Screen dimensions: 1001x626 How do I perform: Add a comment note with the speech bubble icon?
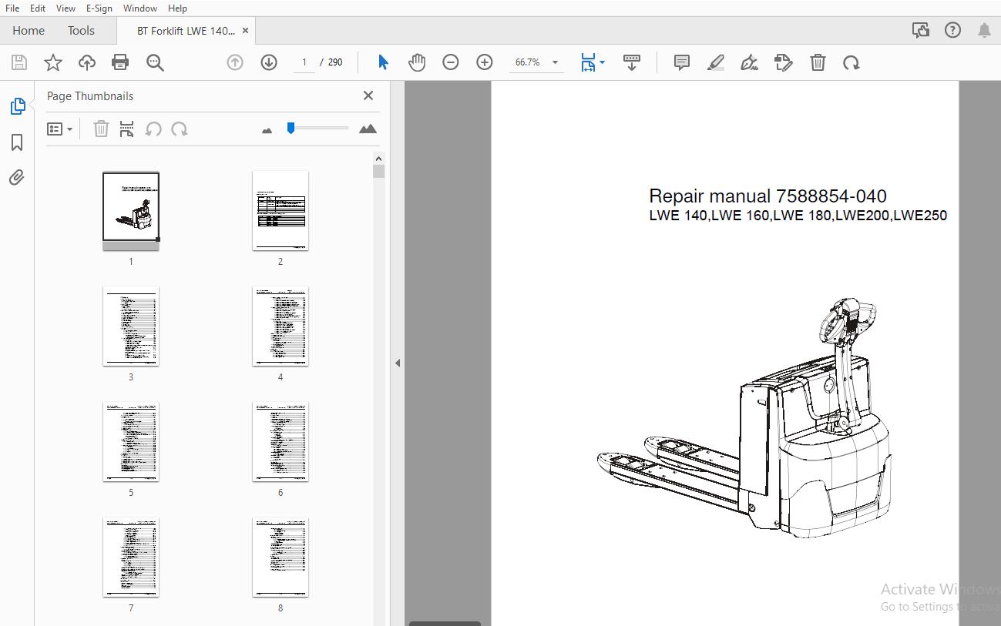[682, 62]
